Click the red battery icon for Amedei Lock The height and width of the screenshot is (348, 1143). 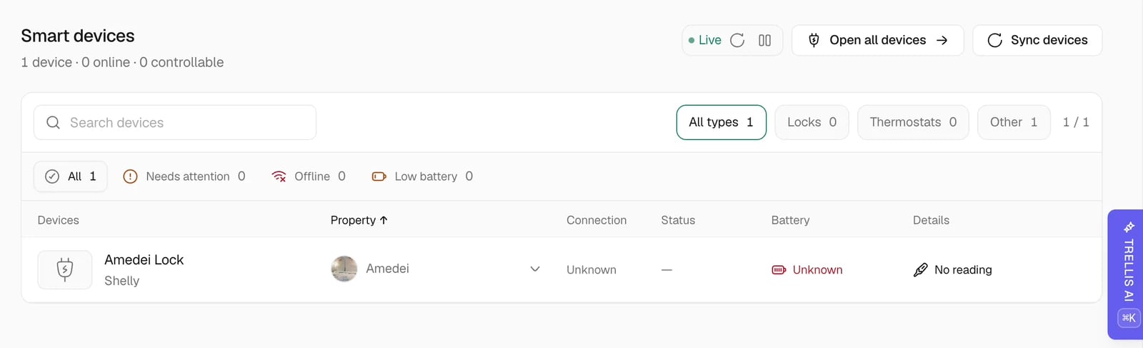pos(779,269)
